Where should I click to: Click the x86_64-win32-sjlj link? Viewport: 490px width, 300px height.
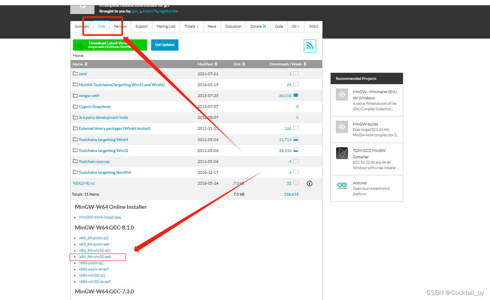[x=94, y=251]
